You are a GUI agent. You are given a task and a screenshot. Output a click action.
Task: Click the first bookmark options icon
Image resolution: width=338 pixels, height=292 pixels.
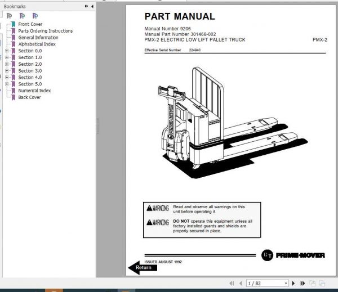pos(9,16)
